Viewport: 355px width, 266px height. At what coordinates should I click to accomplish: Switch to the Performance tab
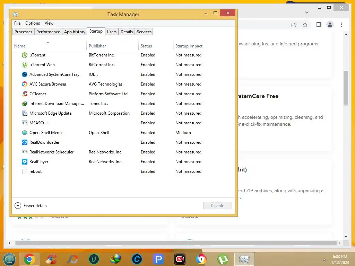point(48,32)
